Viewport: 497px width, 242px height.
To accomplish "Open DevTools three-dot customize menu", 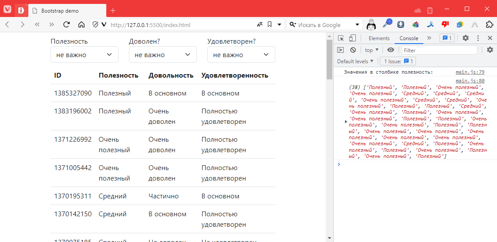I will (478, 38).
